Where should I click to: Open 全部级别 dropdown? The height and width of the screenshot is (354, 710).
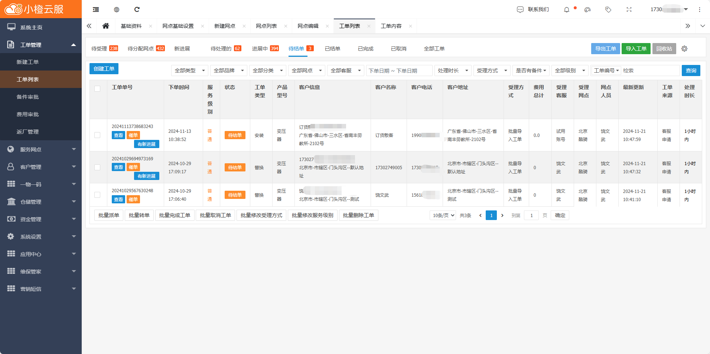click(570, 71)
